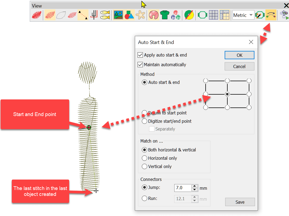Screen dimensions: 289x216
Task: Click the green t-shirt product icon
Action: click(x=165, y=15)
